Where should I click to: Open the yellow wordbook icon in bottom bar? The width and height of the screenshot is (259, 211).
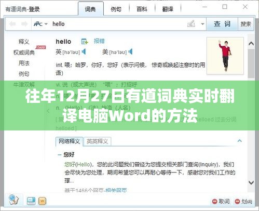tap(42, 201)
